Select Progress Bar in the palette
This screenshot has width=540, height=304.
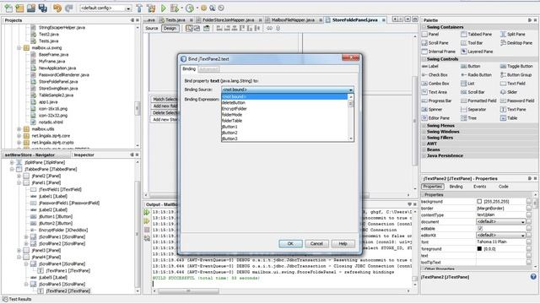click(x=436, y=100)
